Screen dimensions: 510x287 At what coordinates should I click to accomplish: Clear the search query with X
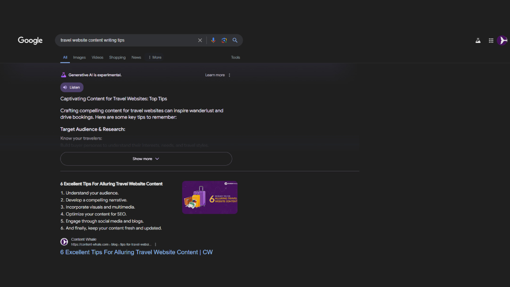(x=200, y=40)
